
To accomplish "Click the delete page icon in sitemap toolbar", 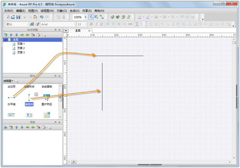I will pyautogui.click(x=33, y=35).
